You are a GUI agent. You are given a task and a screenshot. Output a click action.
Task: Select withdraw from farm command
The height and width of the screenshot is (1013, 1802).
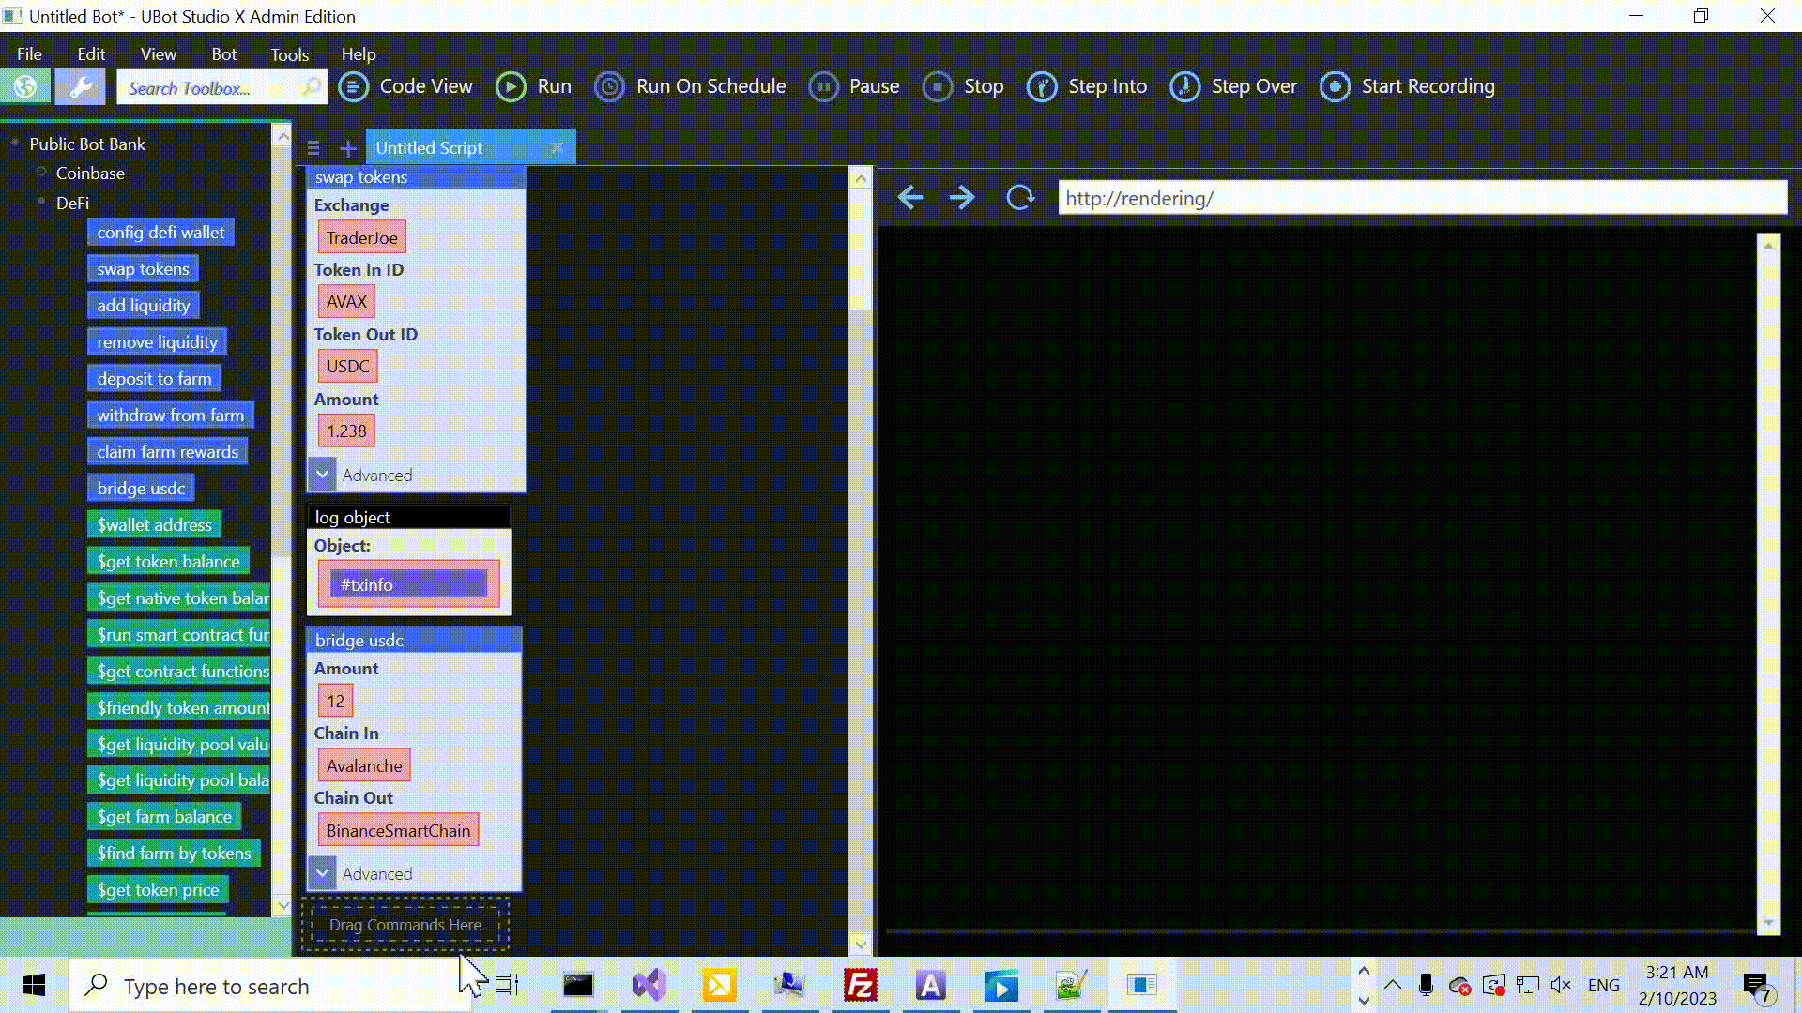tap(170, 416)
